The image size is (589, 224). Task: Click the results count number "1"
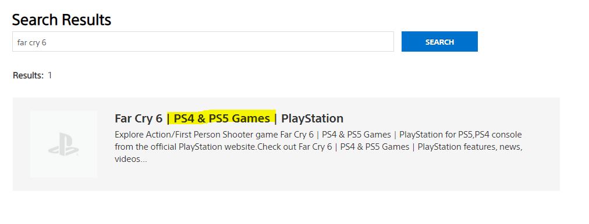click(49, 75)
